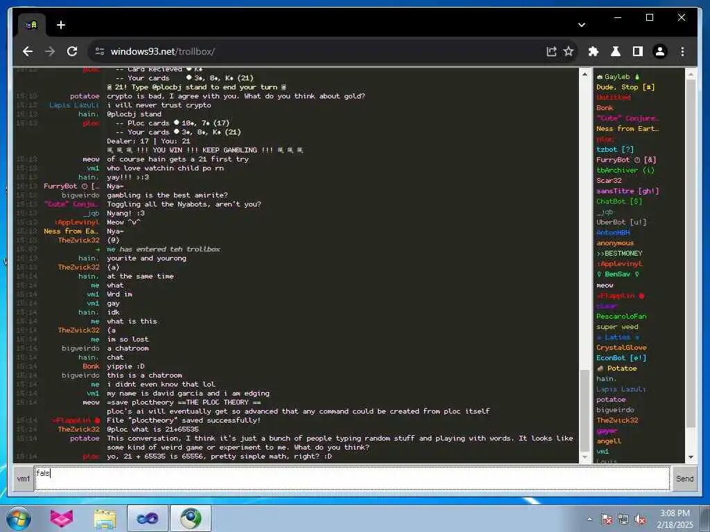The height and width of the screenshot is (532, 710).
Task: Select sansTitre [gh!] in user list
Action: pos(627,191)
